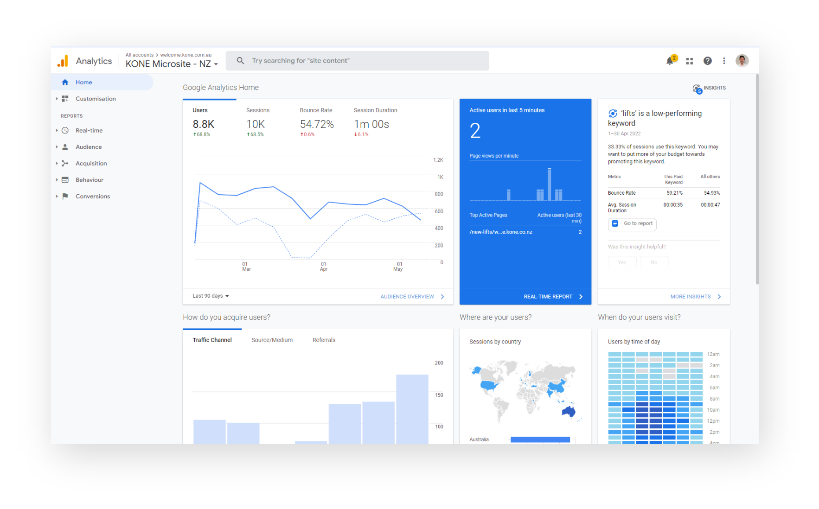
Task: Switch to the Referrals tab
Action: [324, 340]
